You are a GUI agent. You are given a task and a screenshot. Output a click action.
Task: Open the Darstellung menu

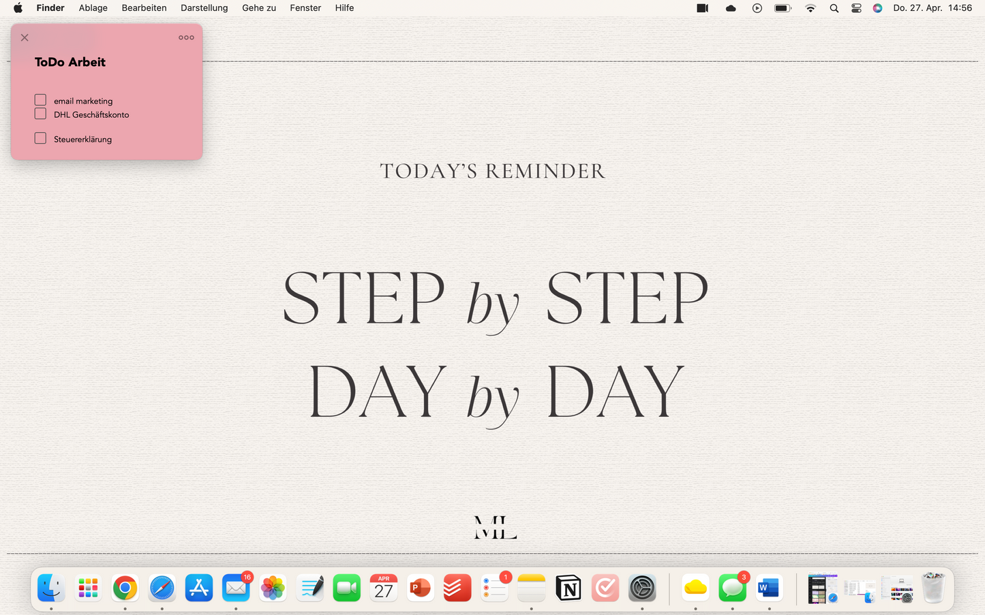tap(204, 8)
